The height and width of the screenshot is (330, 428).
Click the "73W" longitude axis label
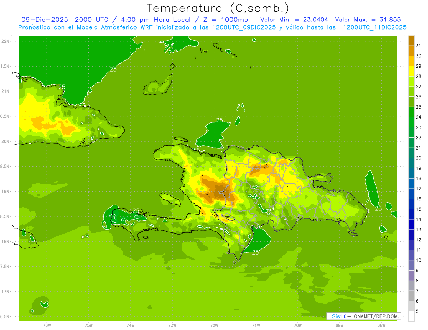click(x=172, y=325)
